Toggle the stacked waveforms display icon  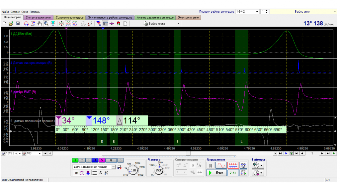68,24
